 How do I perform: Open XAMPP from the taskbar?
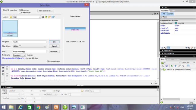point(56,107)
